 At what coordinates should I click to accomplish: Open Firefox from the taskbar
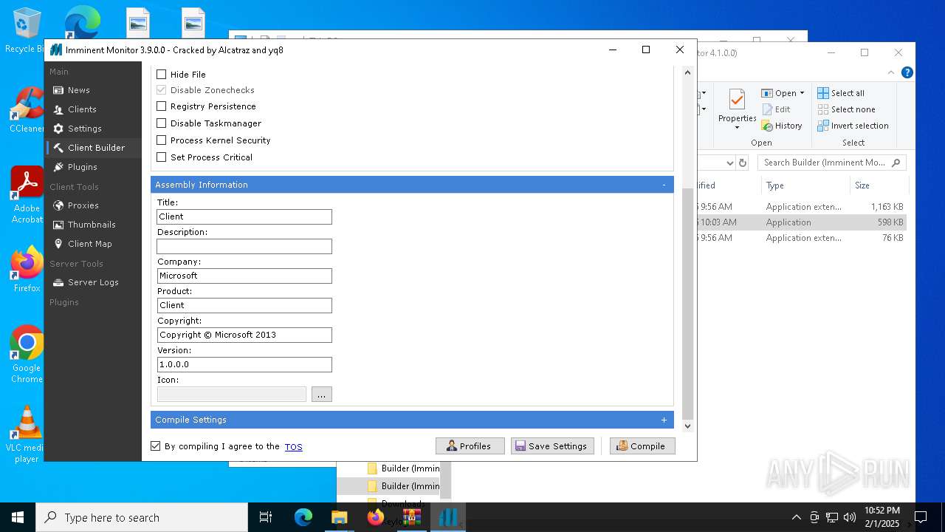point(375,518)
